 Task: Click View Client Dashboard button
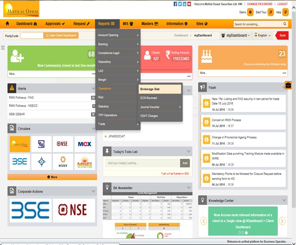coord(61,36)
